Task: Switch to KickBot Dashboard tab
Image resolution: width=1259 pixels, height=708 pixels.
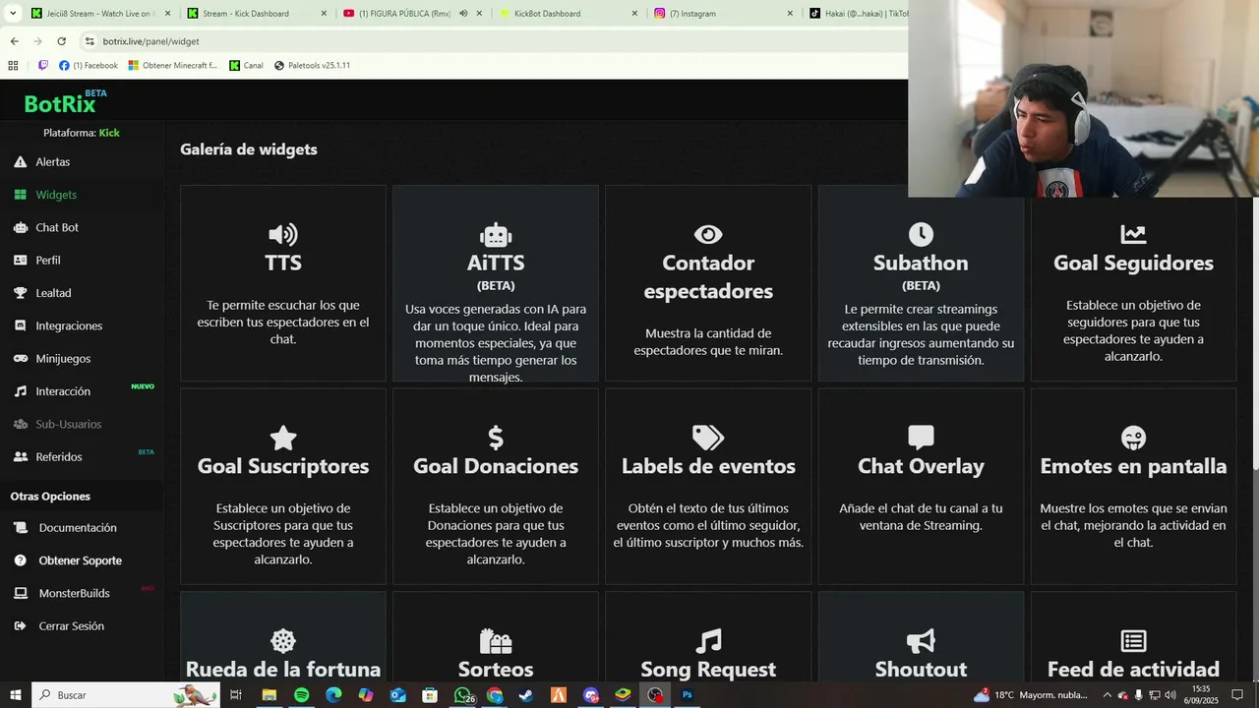Action: (567, 14)
